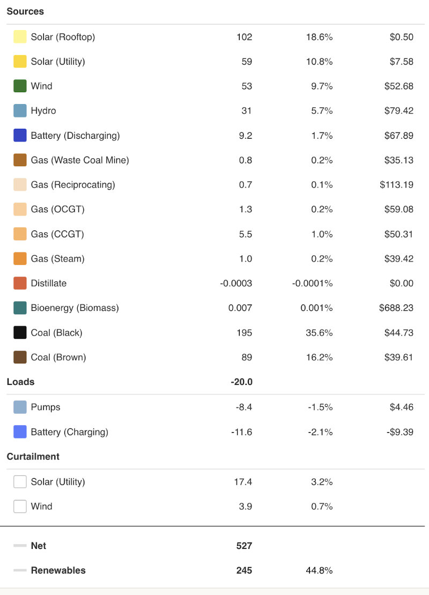This screenshot has width=429, height=595.
Task: Click the Gas (CCGT) orange swatch
Action: tap(19, 234)
